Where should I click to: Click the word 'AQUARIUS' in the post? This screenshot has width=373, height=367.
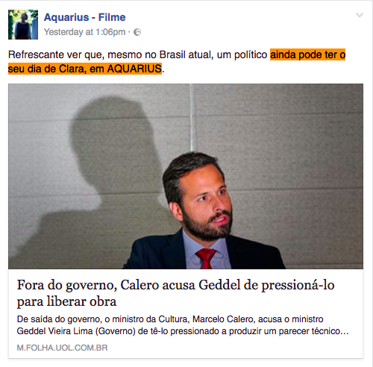click(x=134, y=69)
